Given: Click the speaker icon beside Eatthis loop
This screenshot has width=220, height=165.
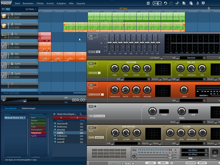Looking at the screenshot, I should click(55, 133).
